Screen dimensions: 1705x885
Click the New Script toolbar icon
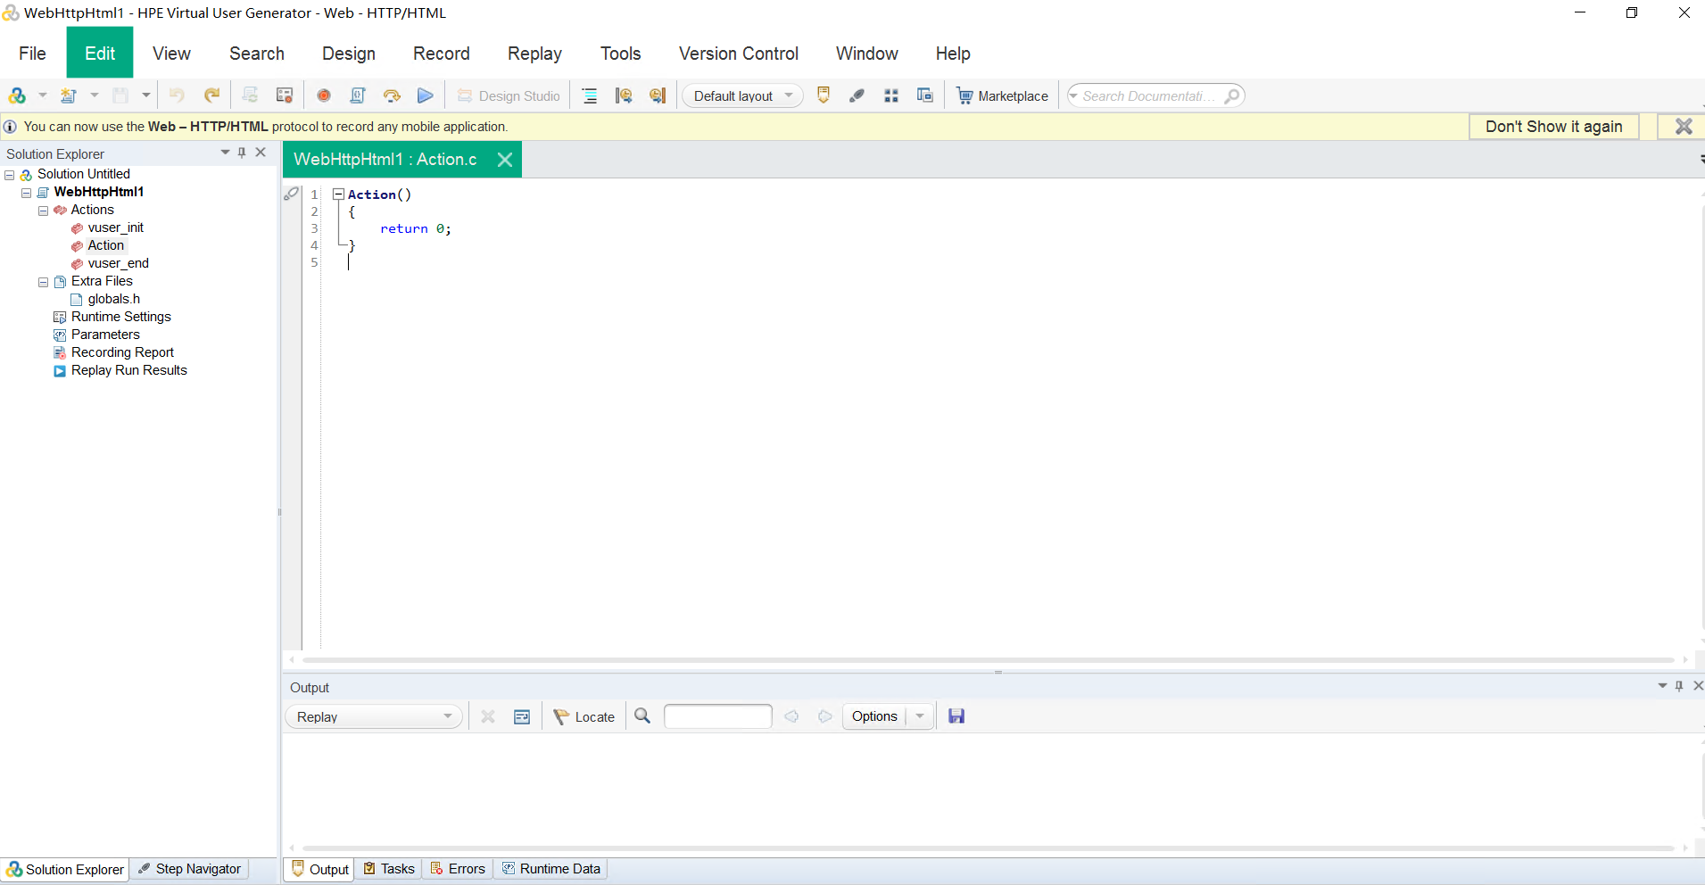(x=69, y=95)
